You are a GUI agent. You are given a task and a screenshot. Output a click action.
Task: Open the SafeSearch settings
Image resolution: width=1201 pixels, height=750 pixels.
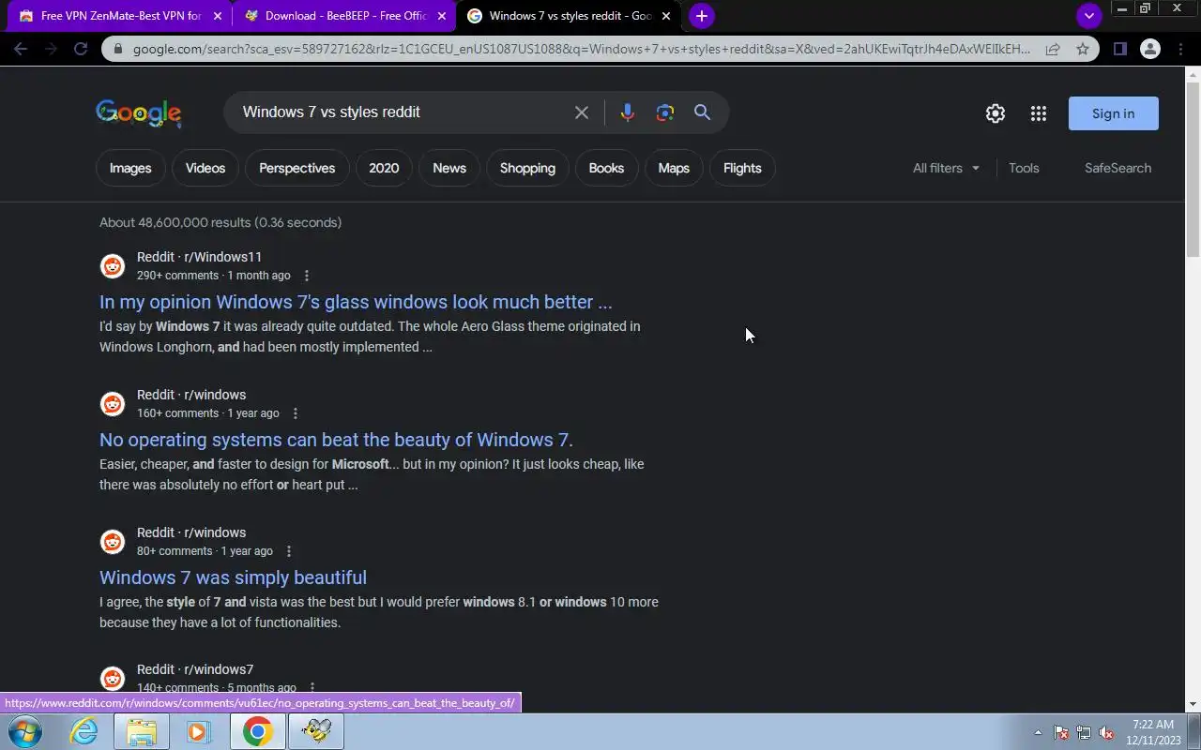click(1117, 168)
